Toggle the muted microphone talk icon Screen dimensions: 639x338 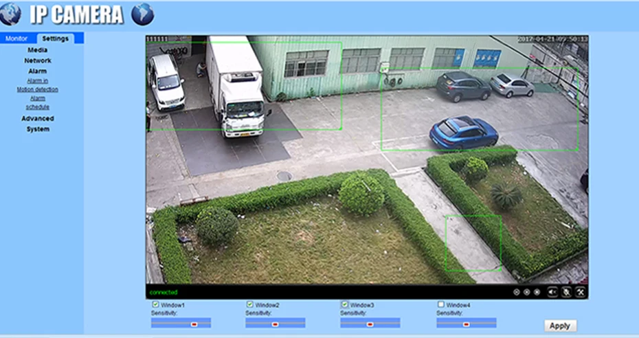566,292
